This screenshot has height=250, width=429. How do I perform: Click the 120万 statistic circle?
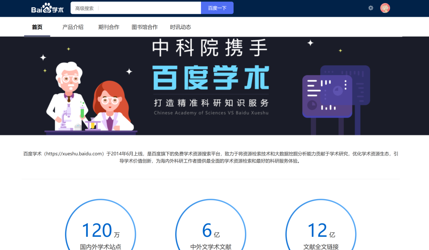[x=100, y=225]
